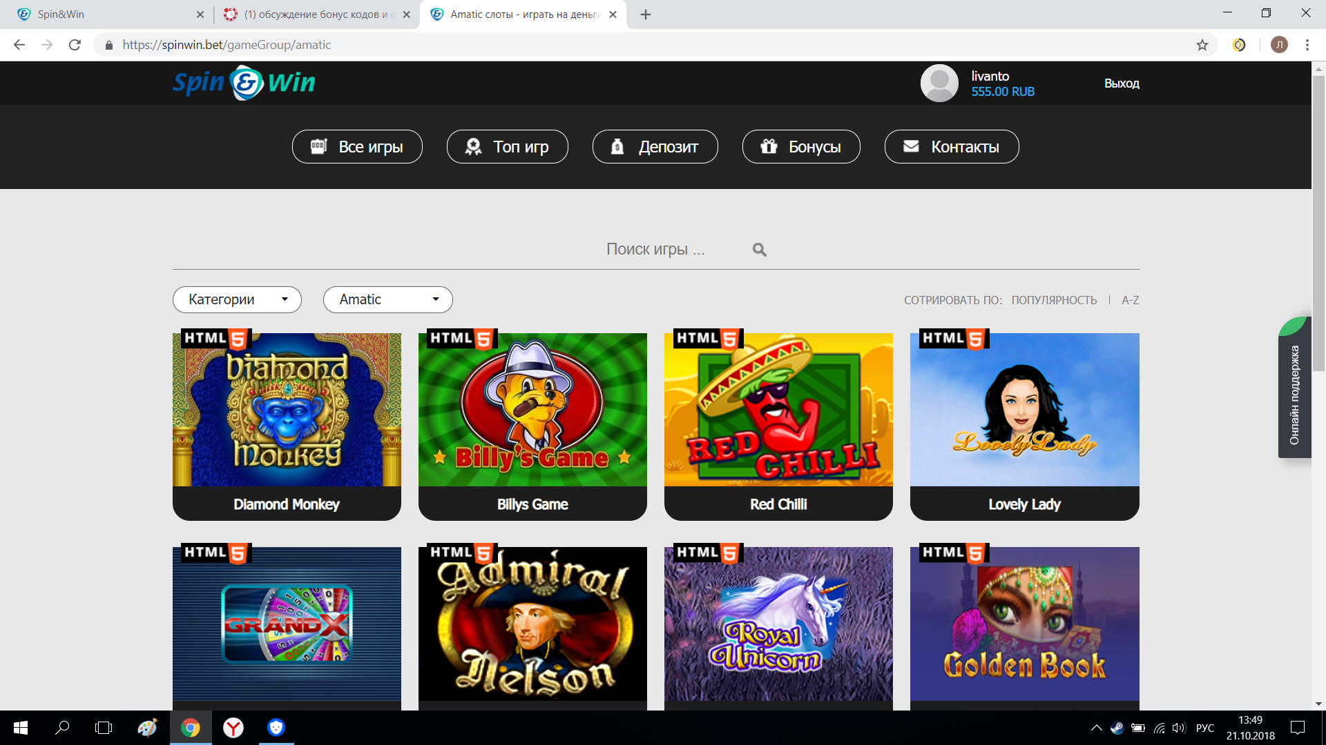Sort games by A-Z
This screenshot has width=1326, height=745.
1130,300
